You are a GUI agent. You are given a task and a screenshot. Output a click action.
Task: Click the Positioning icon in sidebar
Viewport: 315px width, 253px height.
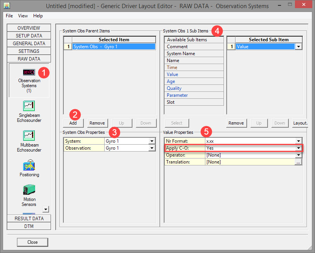(29, 165)
